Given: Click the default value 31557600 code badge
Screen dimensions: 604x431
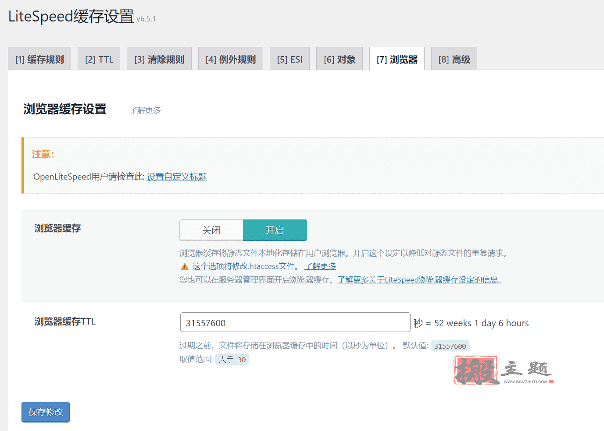Looking at the screenshot, I should (x=450, y=346).
